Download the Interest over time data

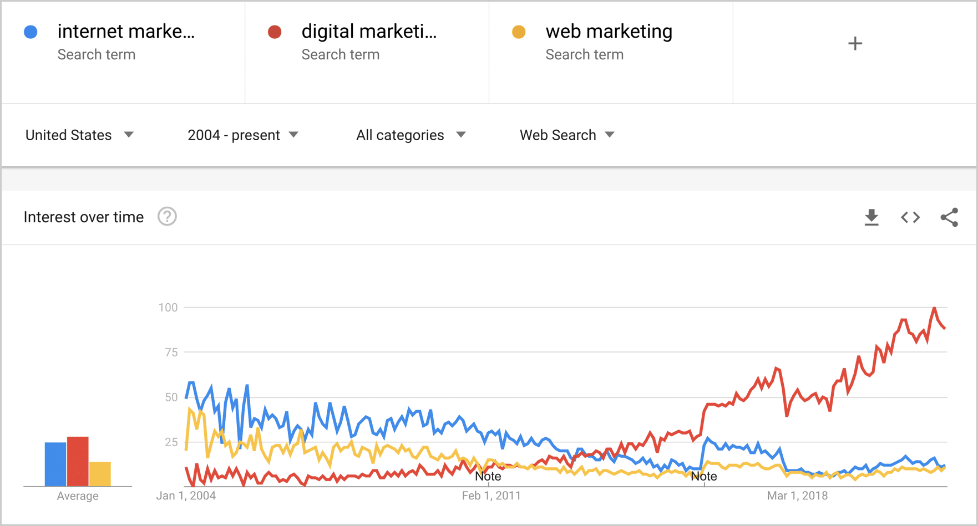pyautogui.click(x=871, y=217)
